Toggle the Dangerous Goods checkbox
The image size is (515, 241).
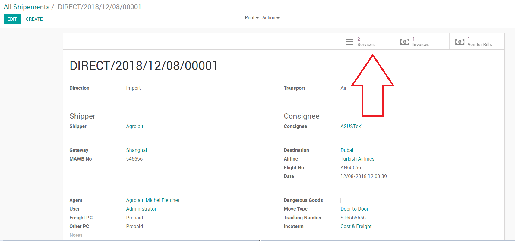[343, 200]
